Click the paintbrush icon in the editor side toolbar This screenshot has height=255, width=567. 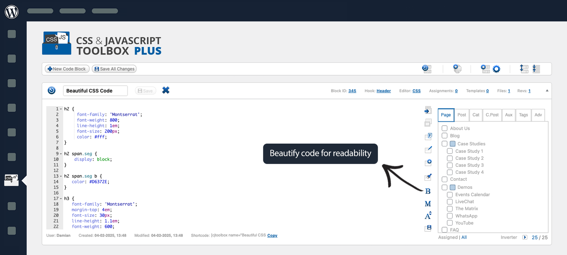click(x=428, y=177)
